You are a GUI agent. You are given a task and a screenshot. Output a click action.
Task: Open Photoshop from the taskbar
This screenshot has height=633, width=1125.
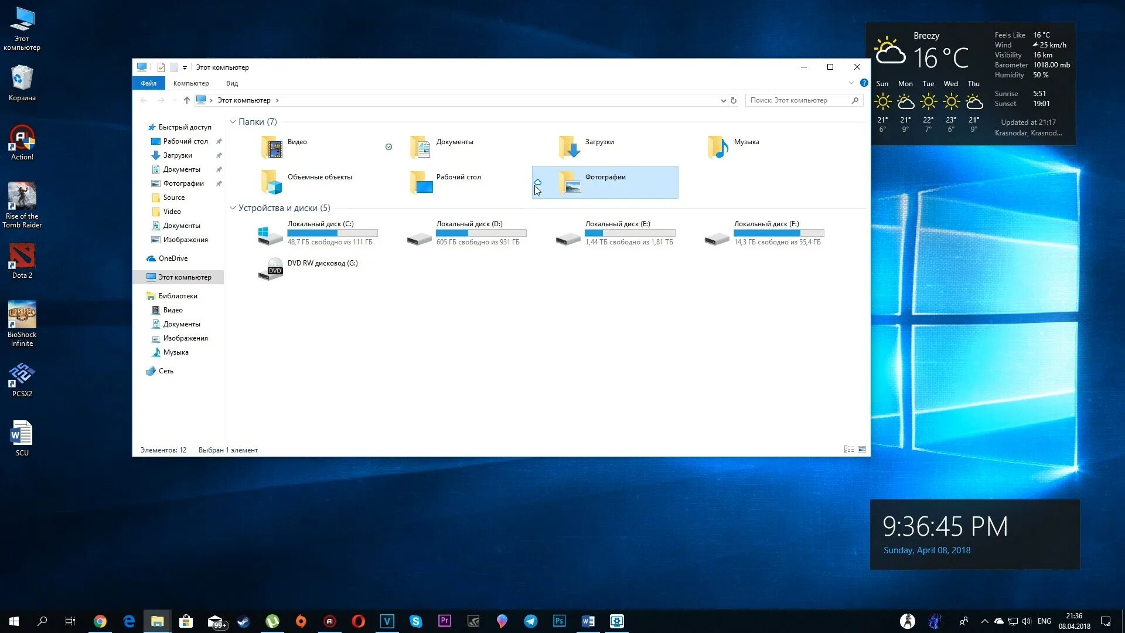pos(560,621)
